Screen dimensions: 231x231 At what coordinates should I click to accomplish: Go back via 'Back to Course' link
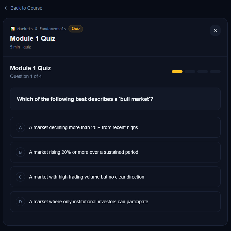click(26, 8)
